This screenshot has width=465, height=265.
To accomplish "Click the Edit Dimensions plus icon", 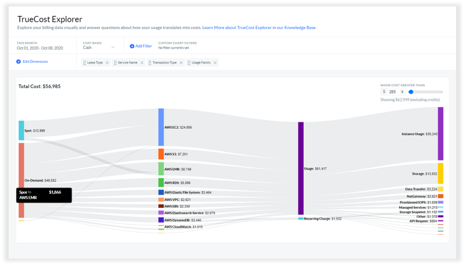I will tap(19, 61).
